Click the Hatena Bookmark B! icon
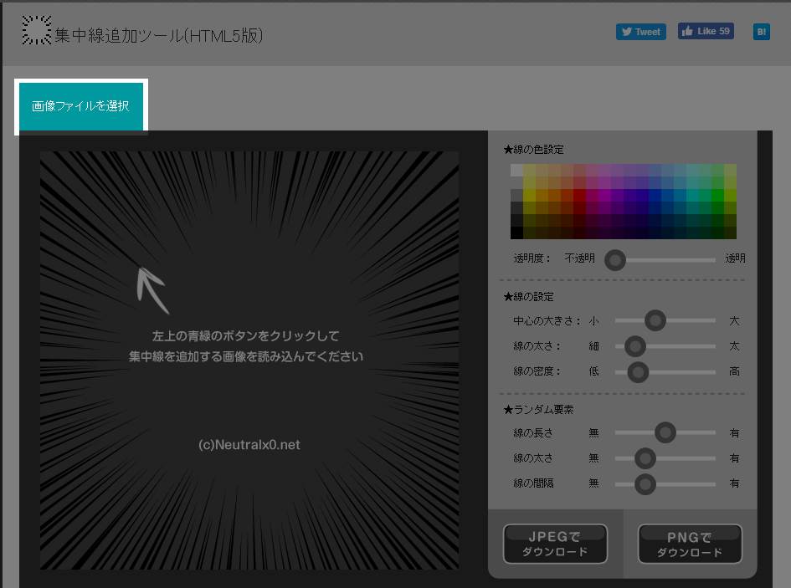 point(762,32)
